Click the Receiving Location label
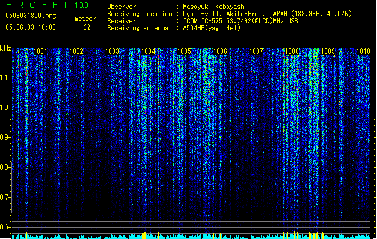The image size is (377, 239). pos(140,14)
